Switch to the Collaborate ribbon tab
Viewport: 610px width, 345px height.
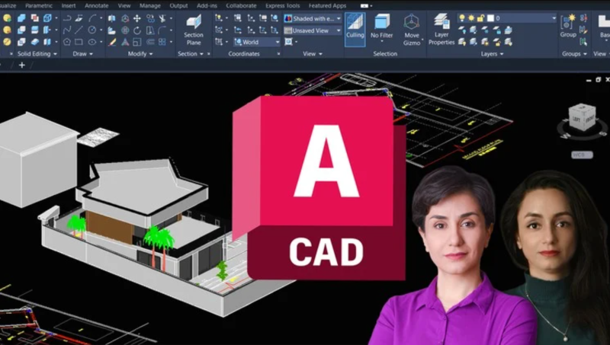[241, 6]
